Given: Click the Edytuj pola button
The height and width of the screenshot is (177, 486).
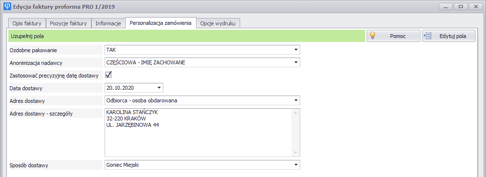Looking at the screenshot, I should tap(448, 36).
